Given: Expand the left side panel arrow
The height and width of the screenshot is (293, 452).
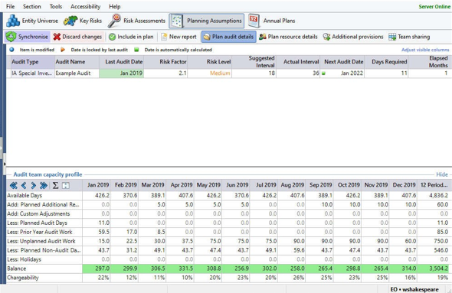Looking at the screenshot, I should coord(5,164).
